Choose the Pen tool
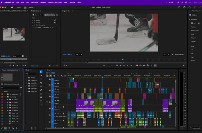 click(41, 90)
